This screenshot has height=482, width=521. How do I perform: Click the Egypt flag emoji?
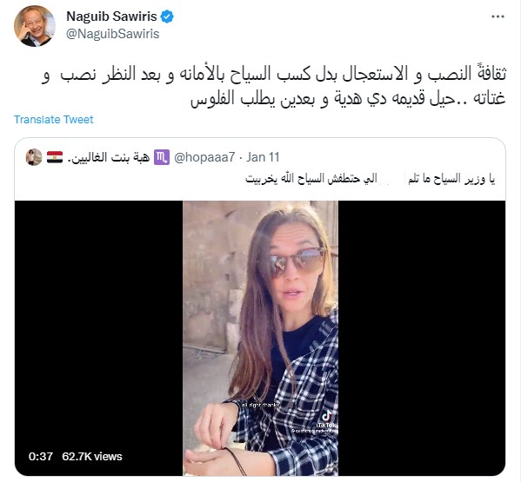click(55, 157)
